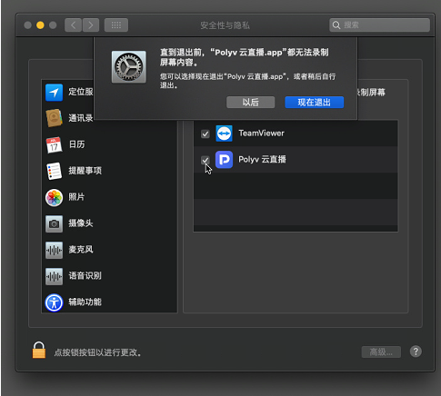This screenshot has height=396, width=441.
Task: Select the 摄像头 label in sidebar
Action: 81,223
